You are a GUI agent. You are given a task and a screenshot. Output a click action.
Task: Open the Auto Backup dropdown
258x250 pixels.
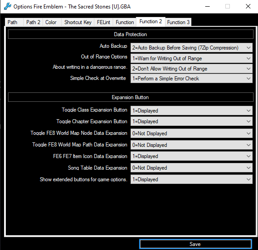point(191,48)
